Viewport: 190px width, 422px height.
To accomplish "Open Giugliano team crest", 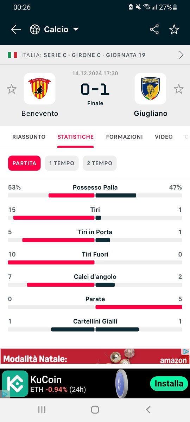I will (x=150, y=89).
